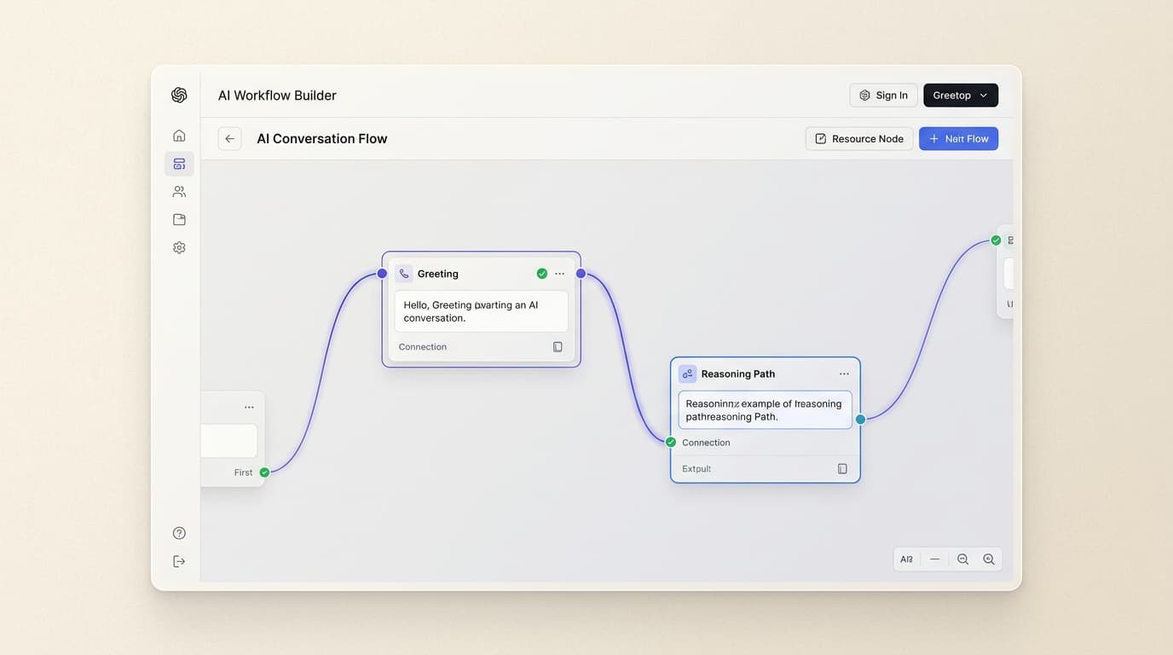Toggle the First node completion checkmark

[x=263, y=472]
